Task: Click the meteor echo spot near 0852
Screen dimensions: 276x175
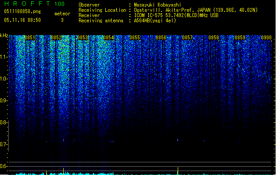Action: tap(63, 140)
